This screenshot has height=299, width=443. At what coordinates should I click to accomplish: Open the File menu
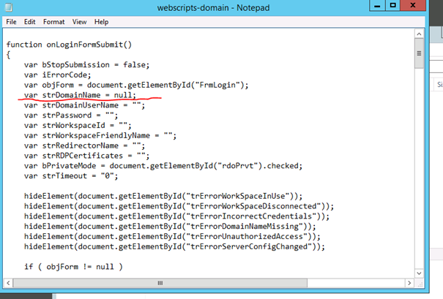pos(11,22)
